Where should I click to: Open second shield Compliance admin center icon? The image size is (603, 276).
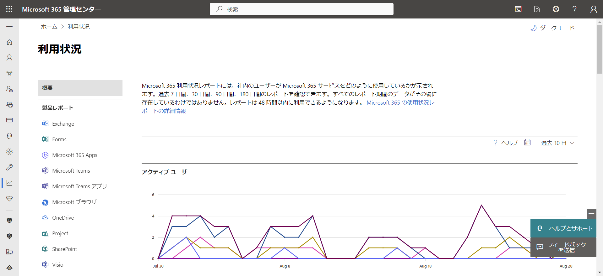point(9,236)
